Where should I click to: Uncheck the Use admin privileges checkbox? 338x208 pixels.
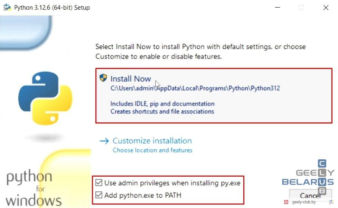(x=99, y=182)
